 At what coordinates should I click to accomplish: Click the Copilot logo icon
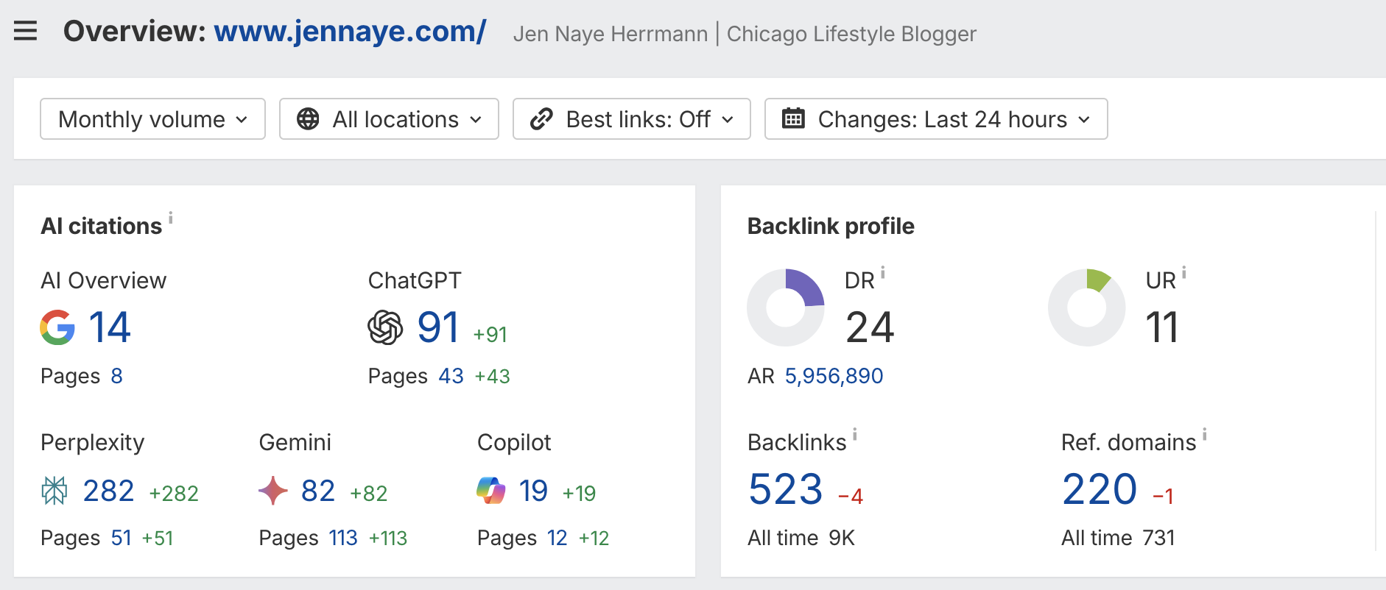[491, 491]
